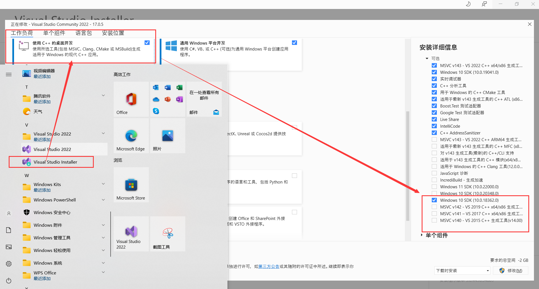The image size is (539, 289).
Task: Check MSVC v142 - VS 2019 build tools
Action: 434,207
